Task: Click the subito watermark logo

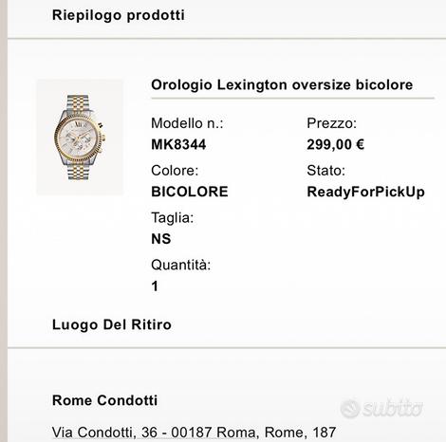Action: [381, 408]
